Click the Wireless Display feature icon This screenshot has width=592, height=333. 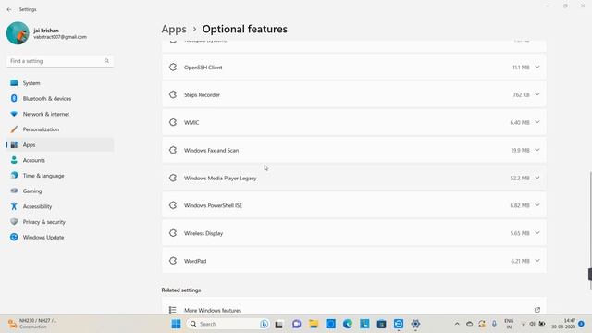click(173, 233)
